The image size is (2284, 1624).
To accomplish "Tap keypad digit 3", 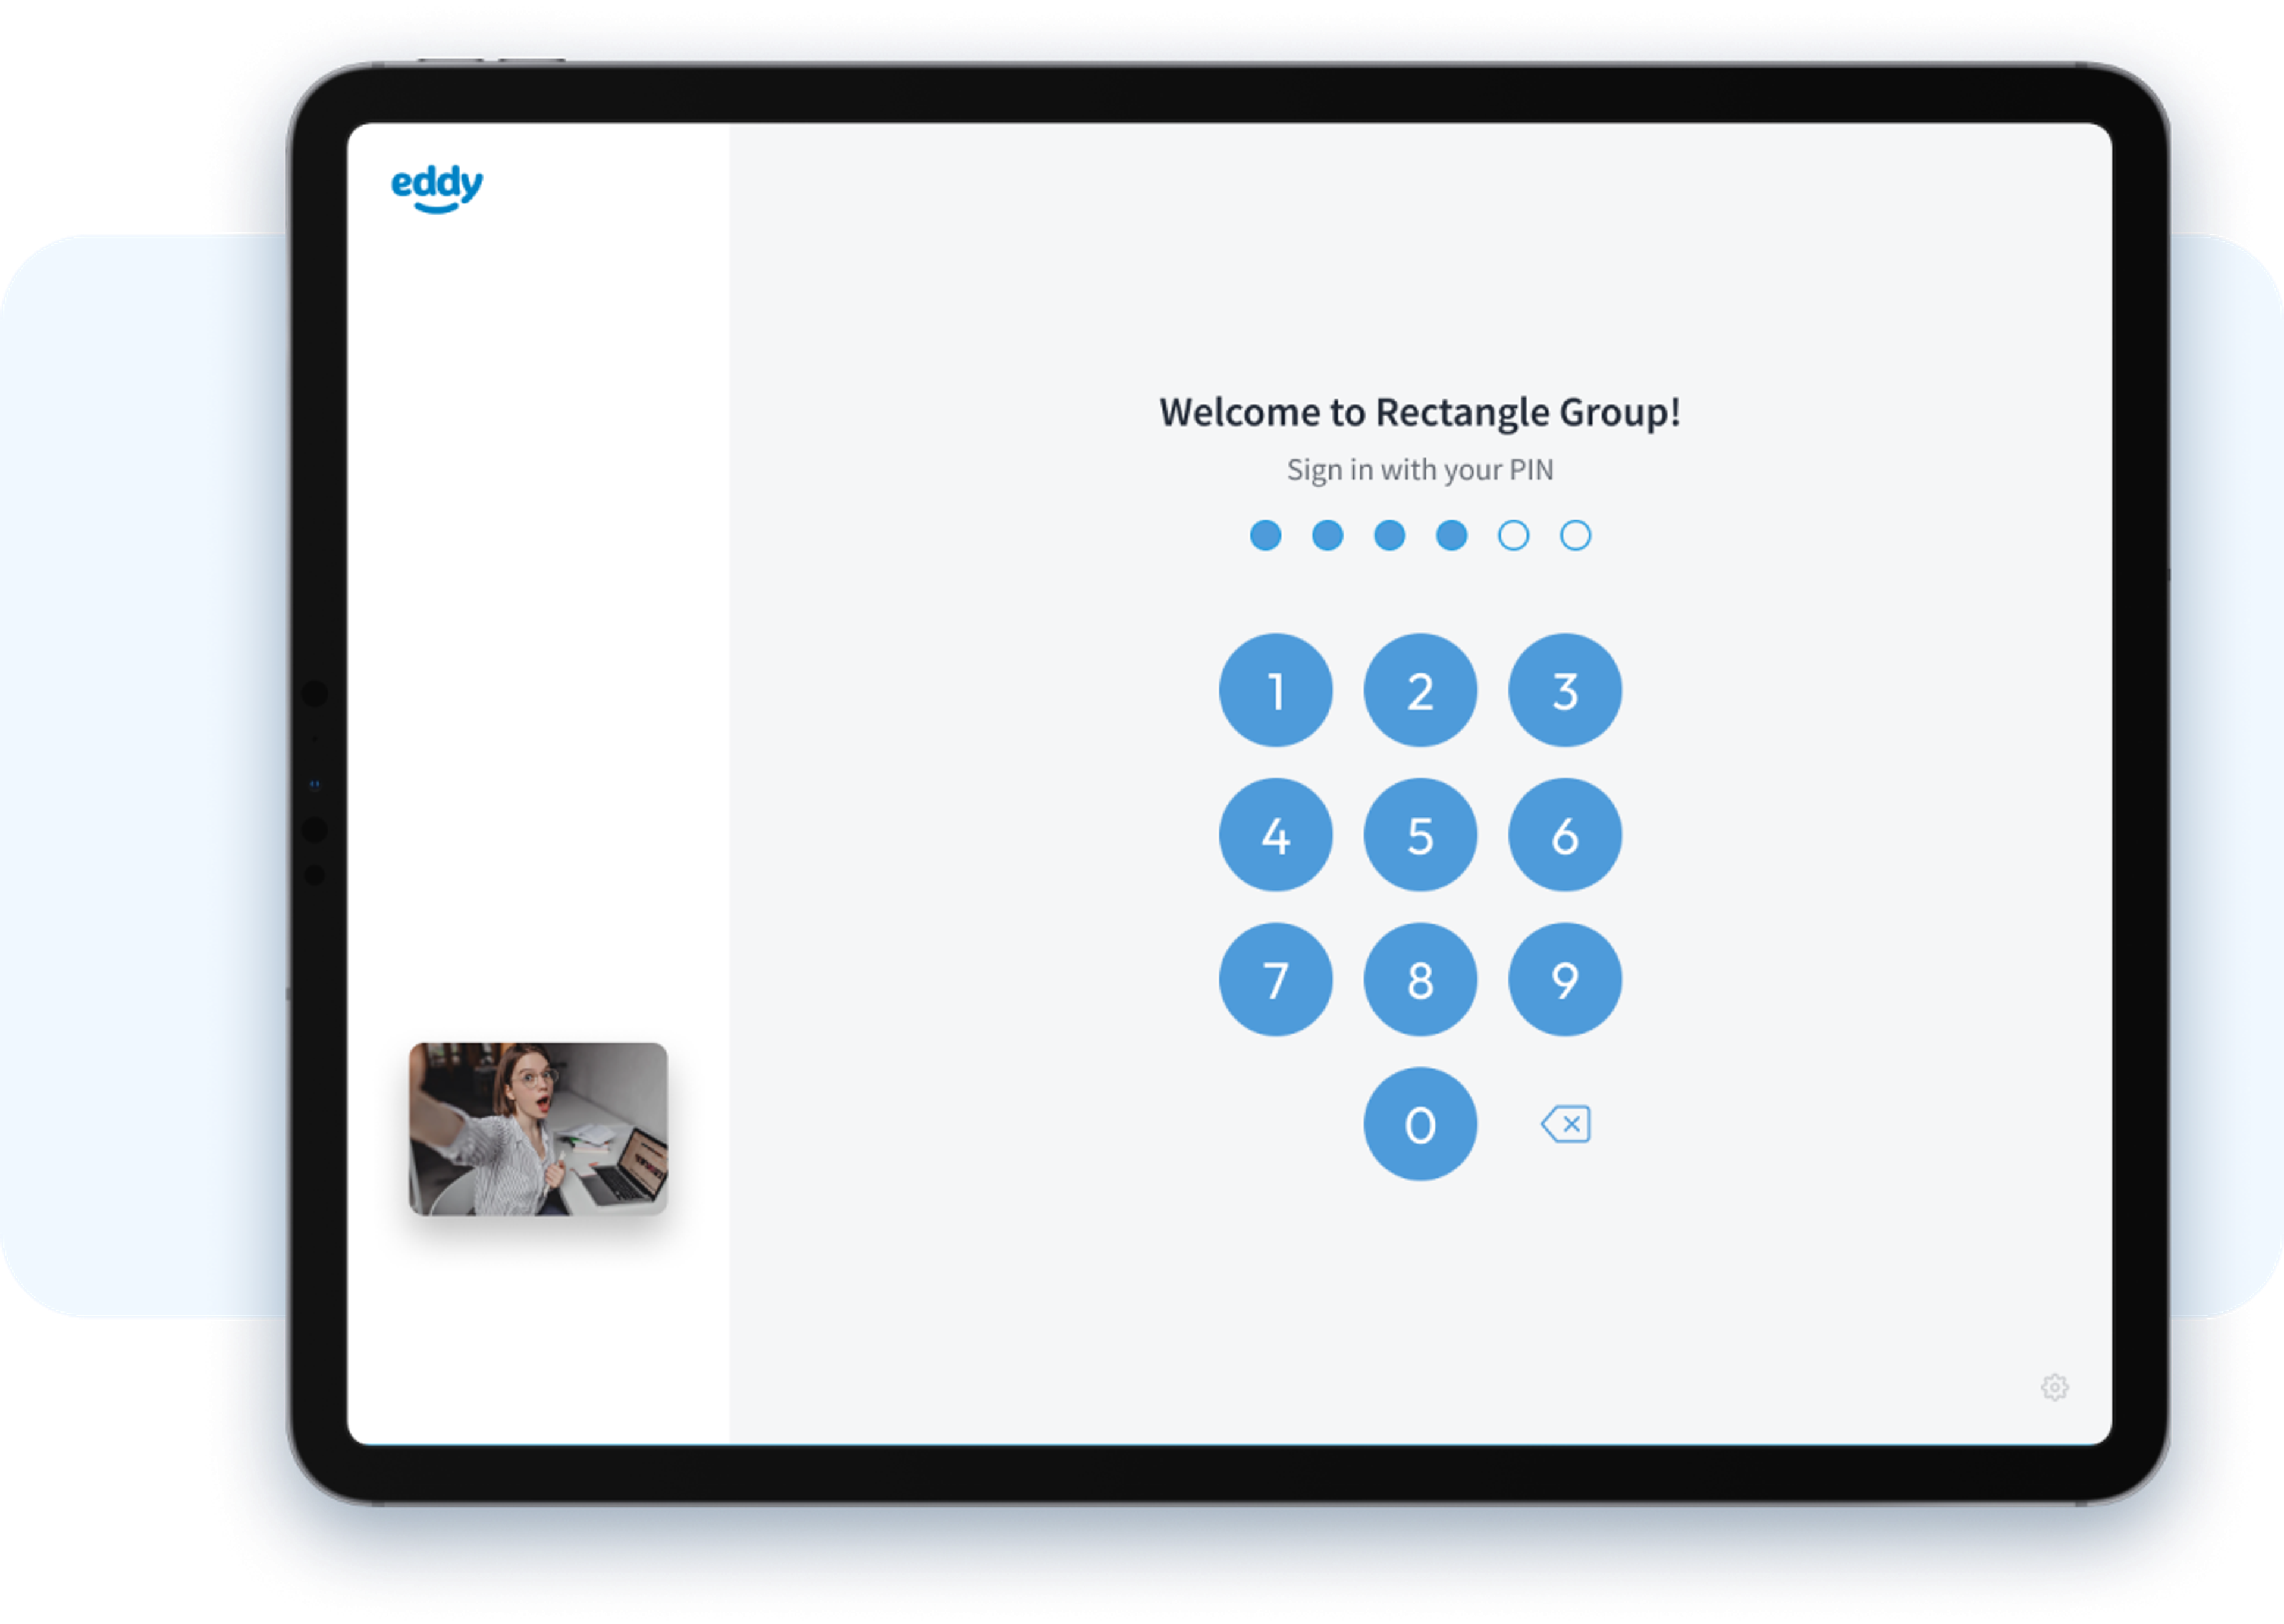I will click(1565, 690).
